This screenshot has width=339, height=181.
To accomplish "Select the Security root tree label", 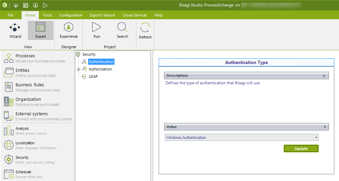I will click(89, 54).
